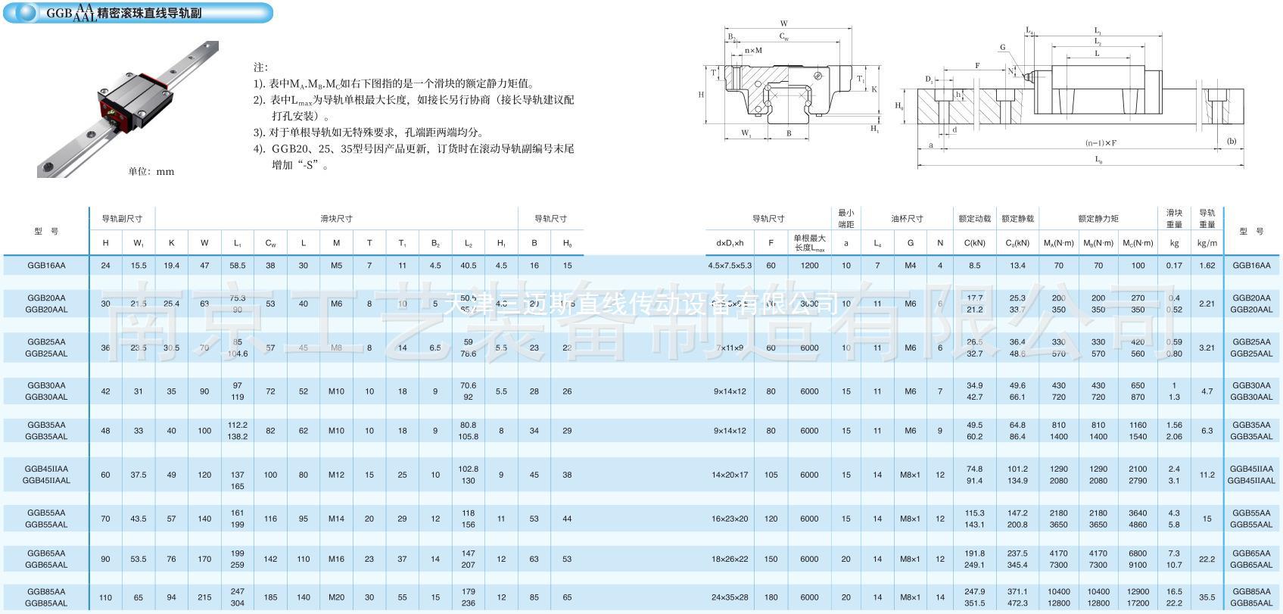Click the 4.5×7.5×5.3 cell for GGB16AA
This screenshot has height=614, width=1283.
click(x=730, y=266)
